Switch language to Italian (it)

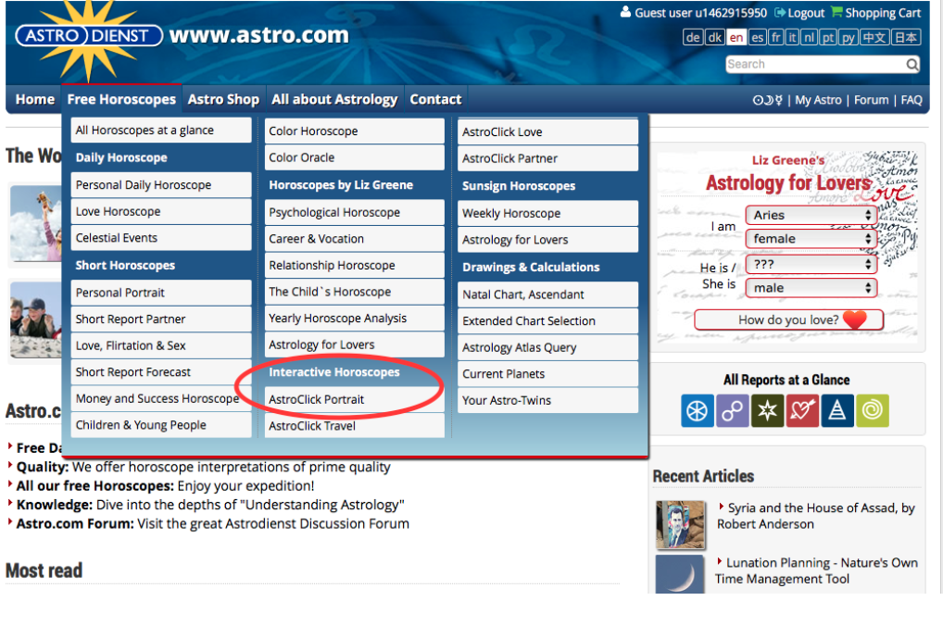click(792, 37)
